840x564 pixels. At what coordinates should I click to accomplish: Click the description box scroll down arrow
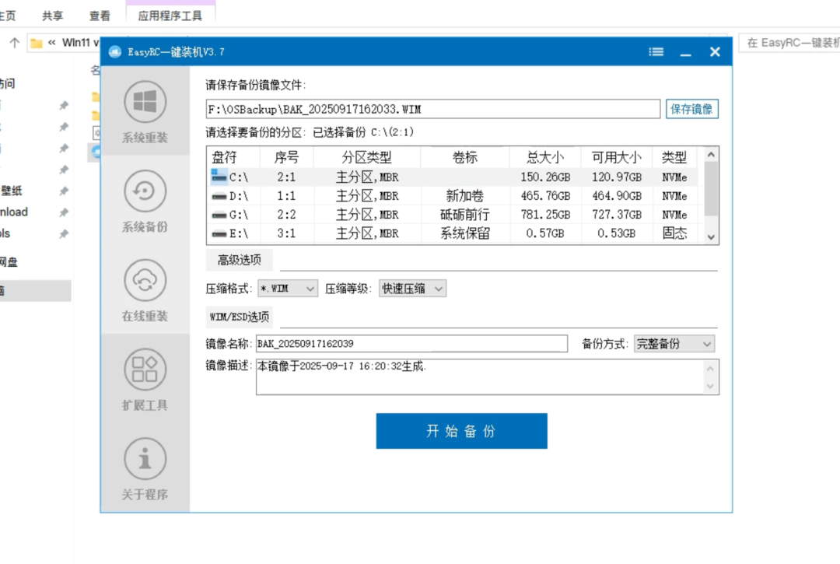tap(710, 386)
